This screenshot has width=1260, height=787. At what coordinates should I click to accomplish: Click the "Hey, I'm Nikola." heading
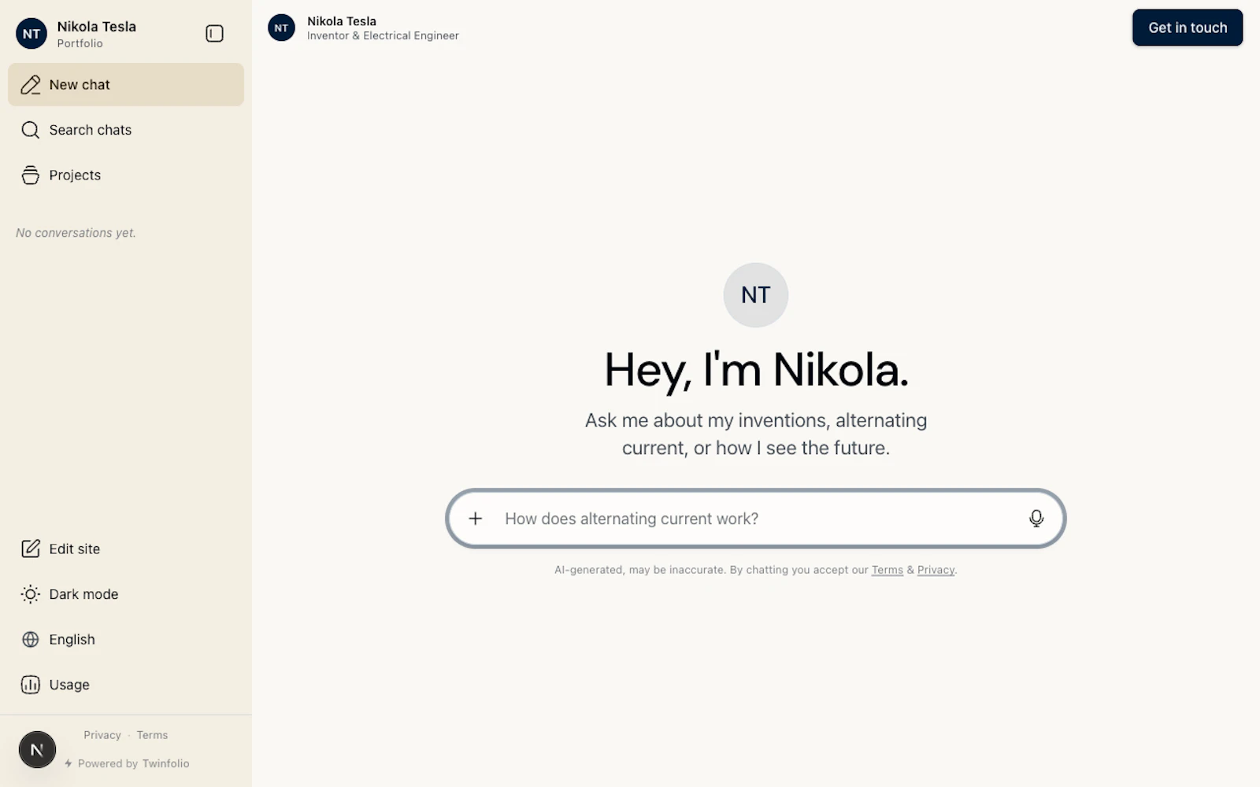coord(756,370)
